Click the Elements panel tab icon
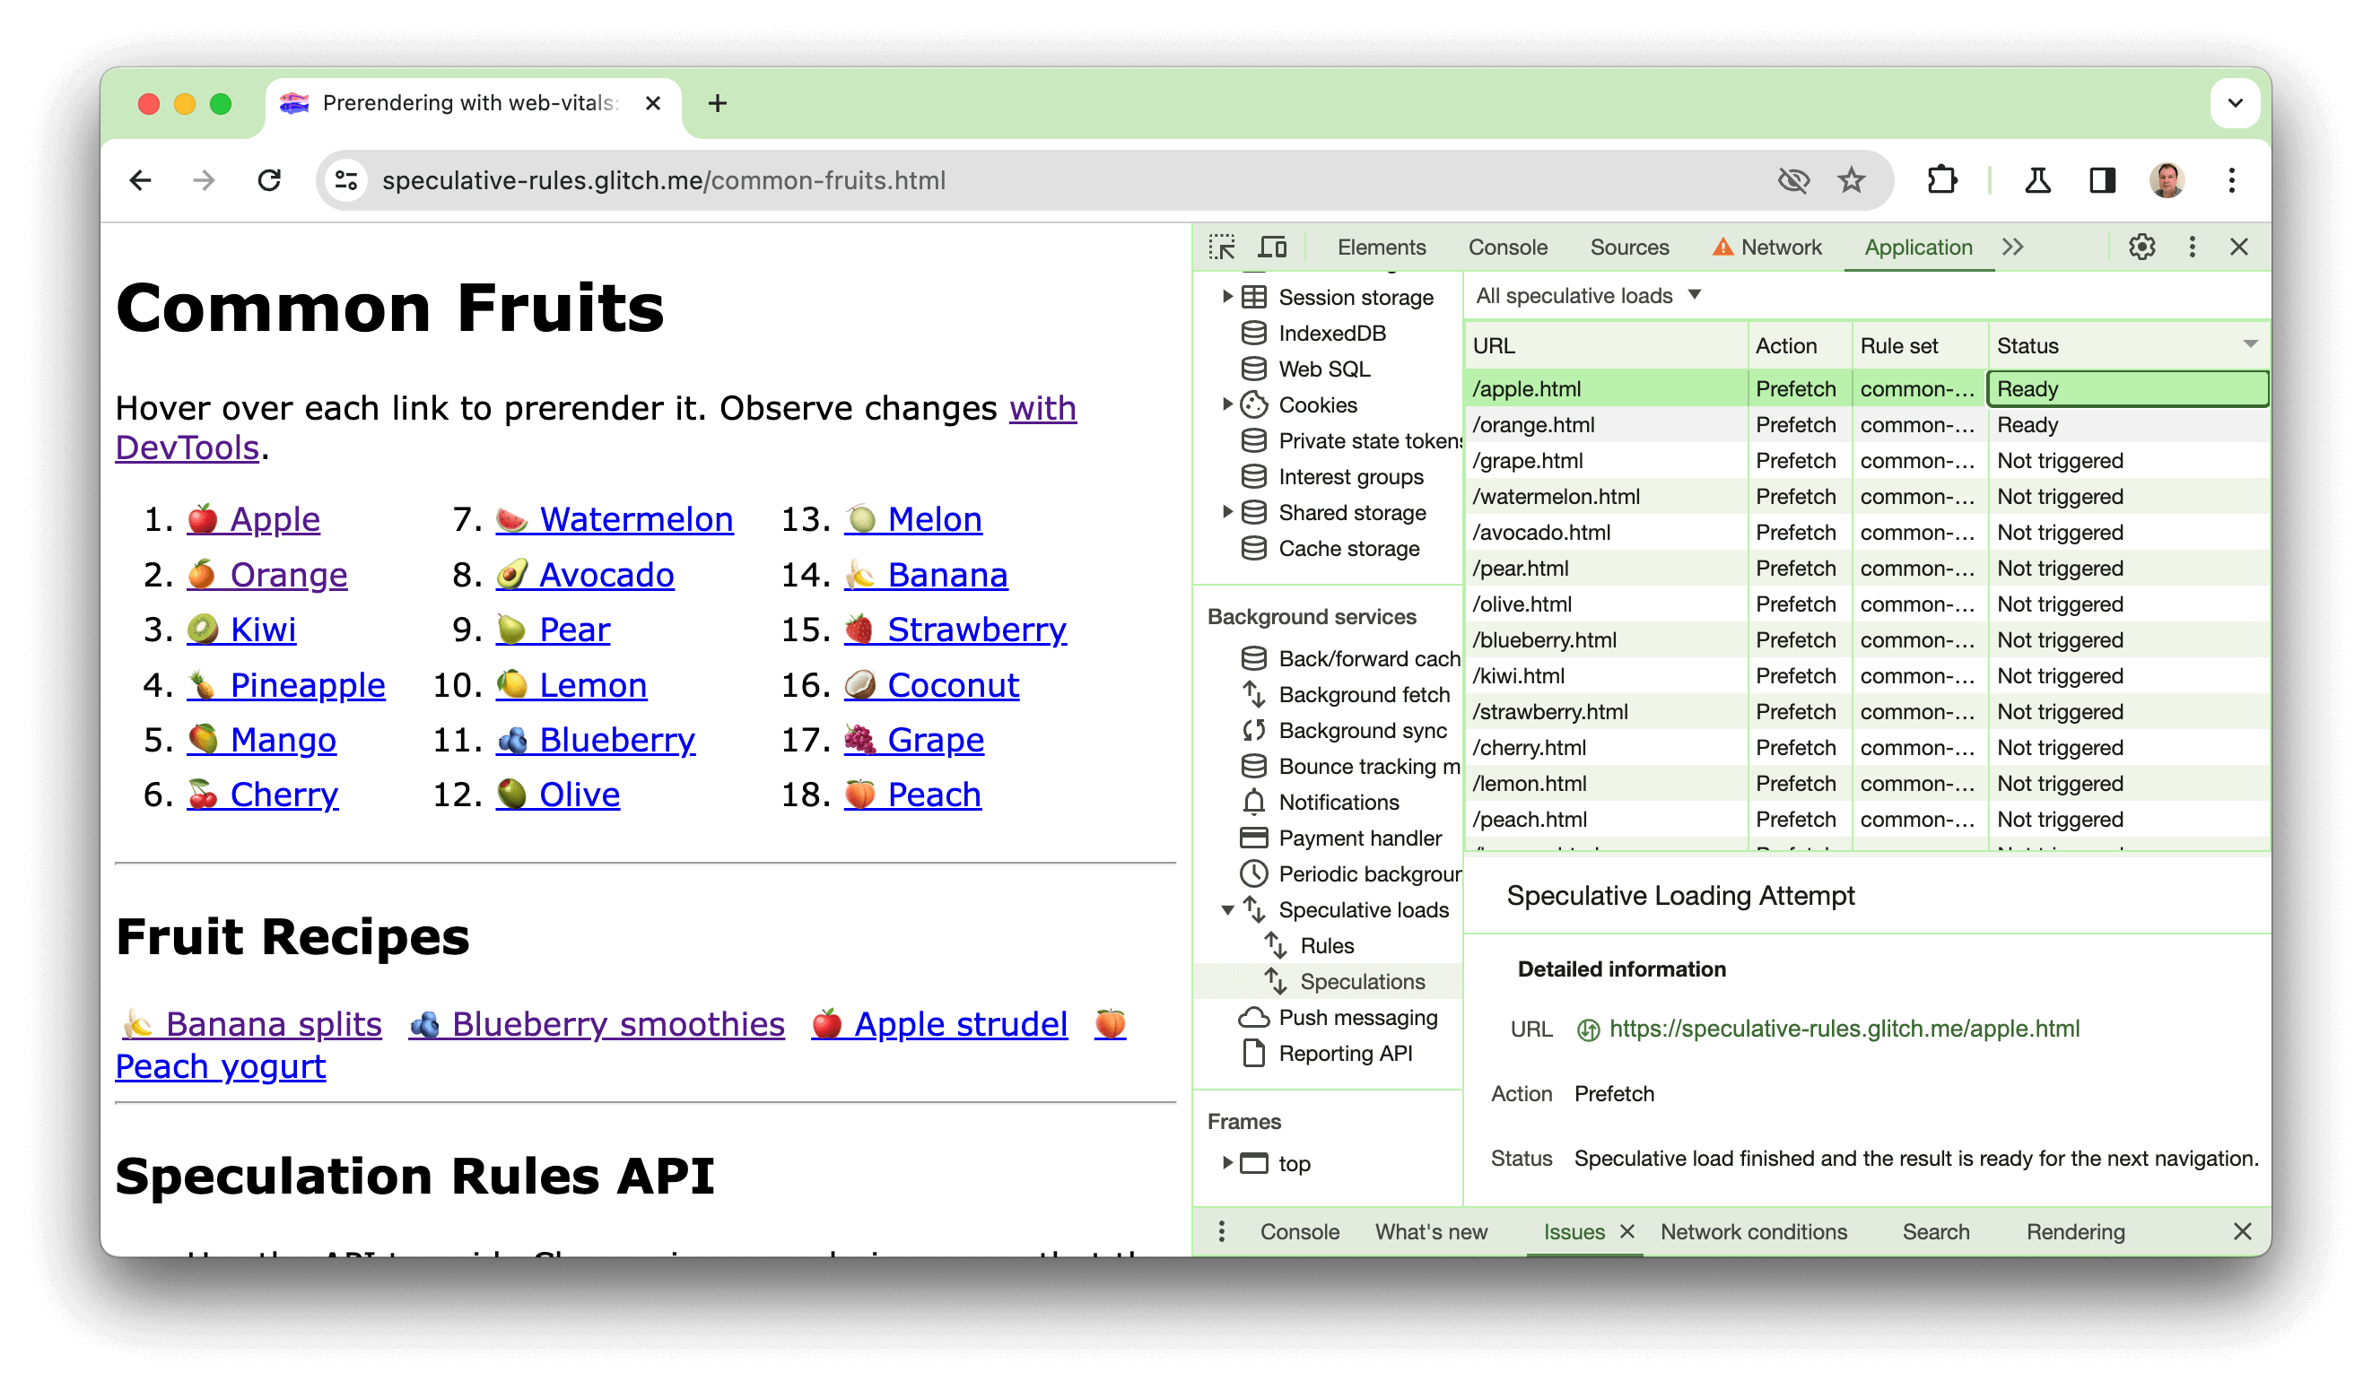This screenshot has width=2372, height=1390. [1383, 245]
